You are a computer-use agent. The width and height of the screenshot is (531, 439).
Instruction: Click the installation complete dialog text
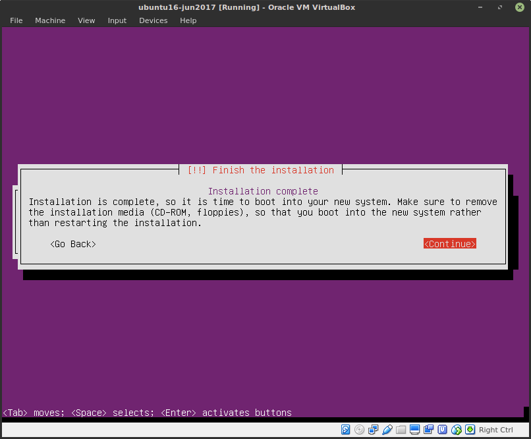coord(262,212)
